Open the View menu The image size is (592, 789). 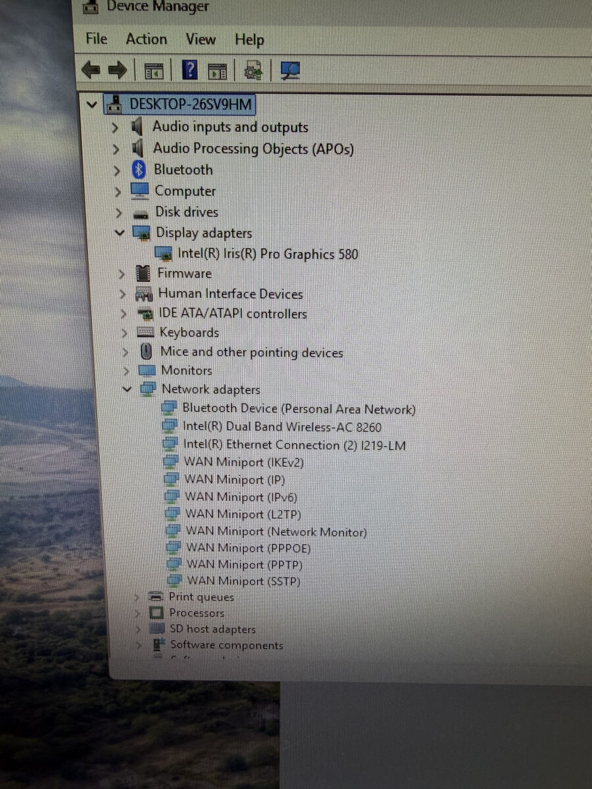tap(200, 39)
